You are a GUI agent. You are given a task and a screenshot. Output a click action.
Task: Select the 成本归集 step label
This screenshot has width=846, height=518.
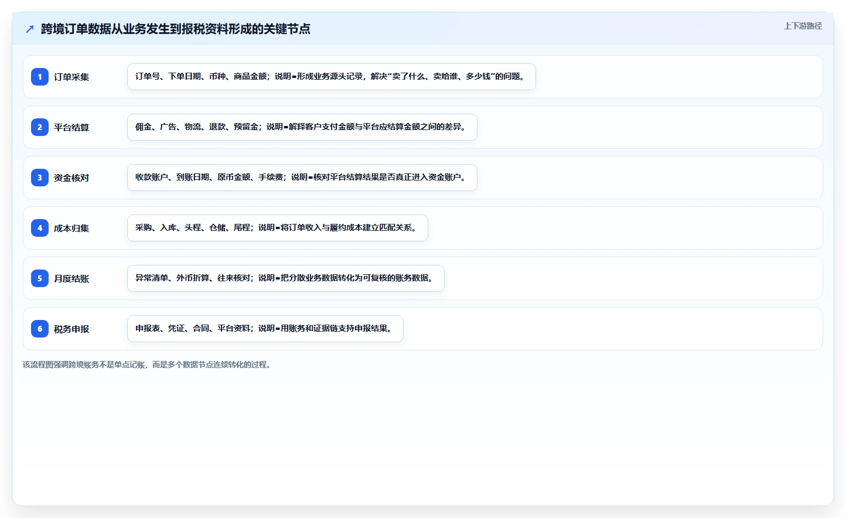[x=71, y=228]
